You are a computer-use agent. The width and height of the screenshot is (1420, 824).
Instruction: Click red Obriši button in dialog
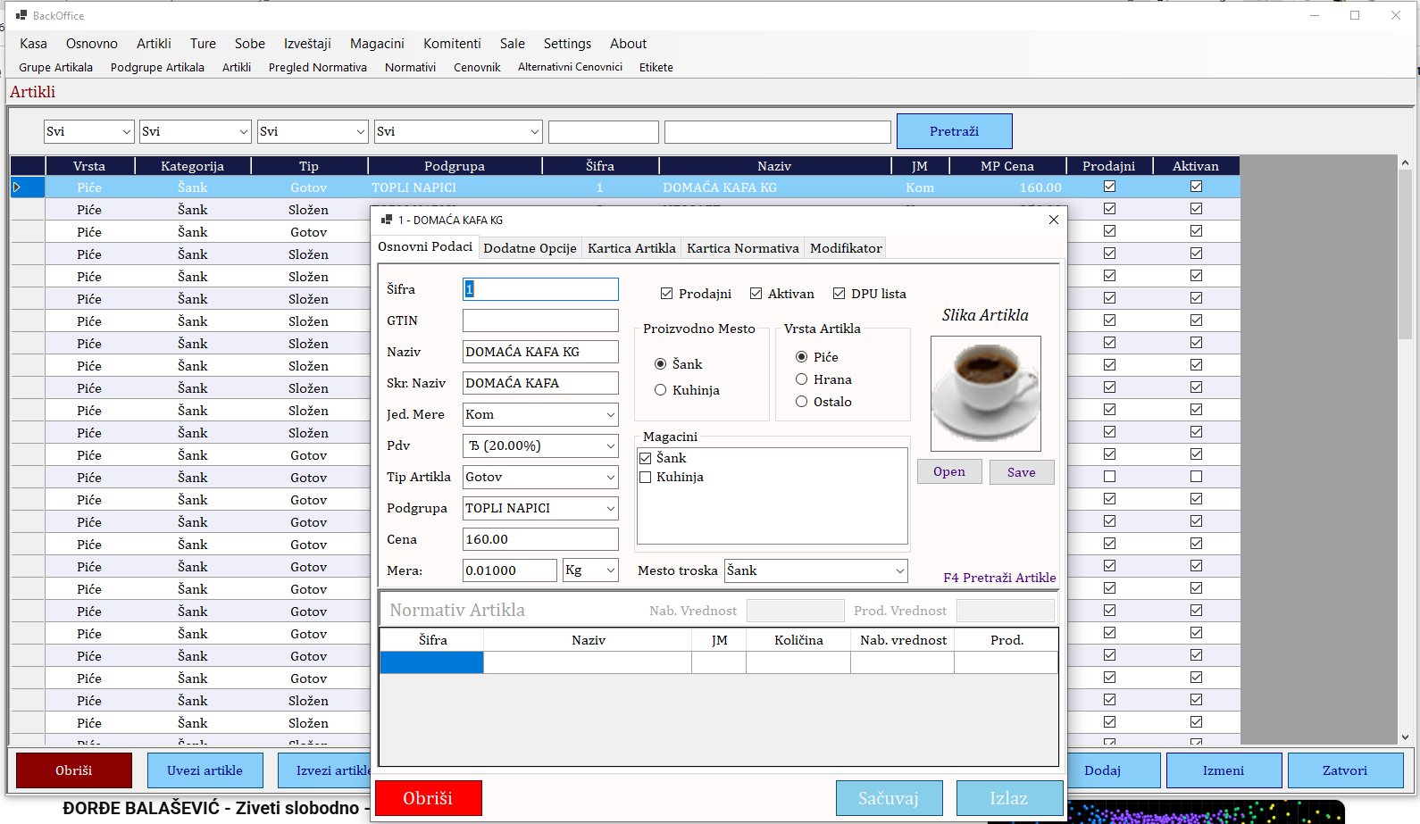[428, 798]
